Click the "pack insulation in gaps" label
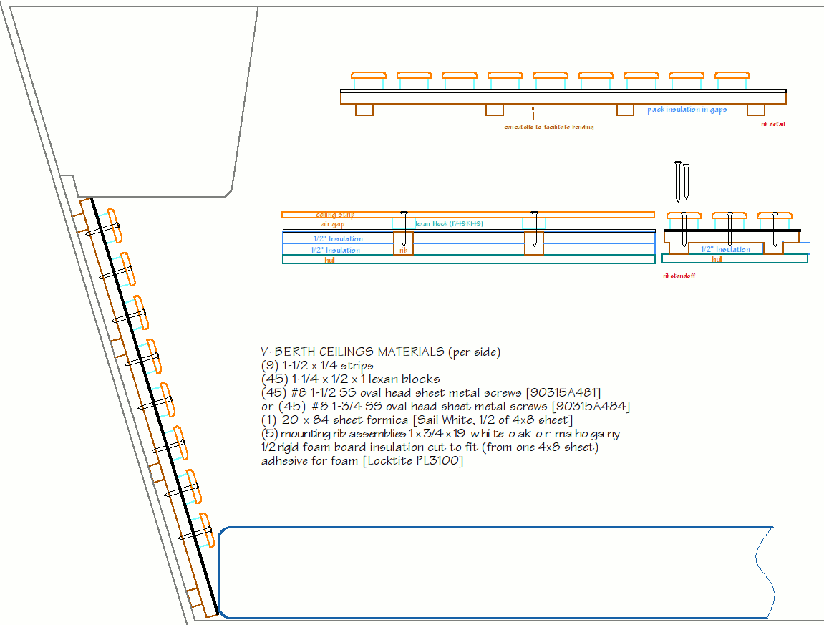This screenshot has height=625, width=824. [x=687, y=110]
